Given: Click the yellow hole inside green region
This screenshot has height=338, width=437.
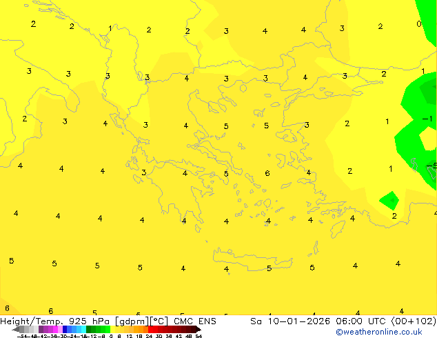Looking at the screenshot, I should [429, 139].
